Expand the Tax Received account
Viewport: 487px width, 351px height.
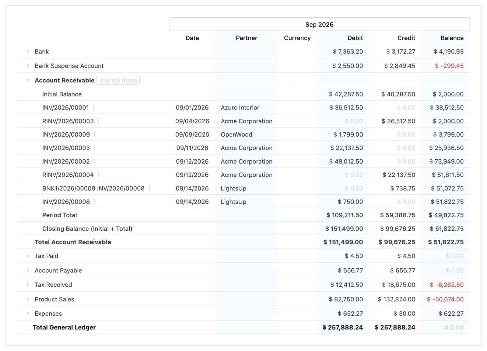(28, 285)
